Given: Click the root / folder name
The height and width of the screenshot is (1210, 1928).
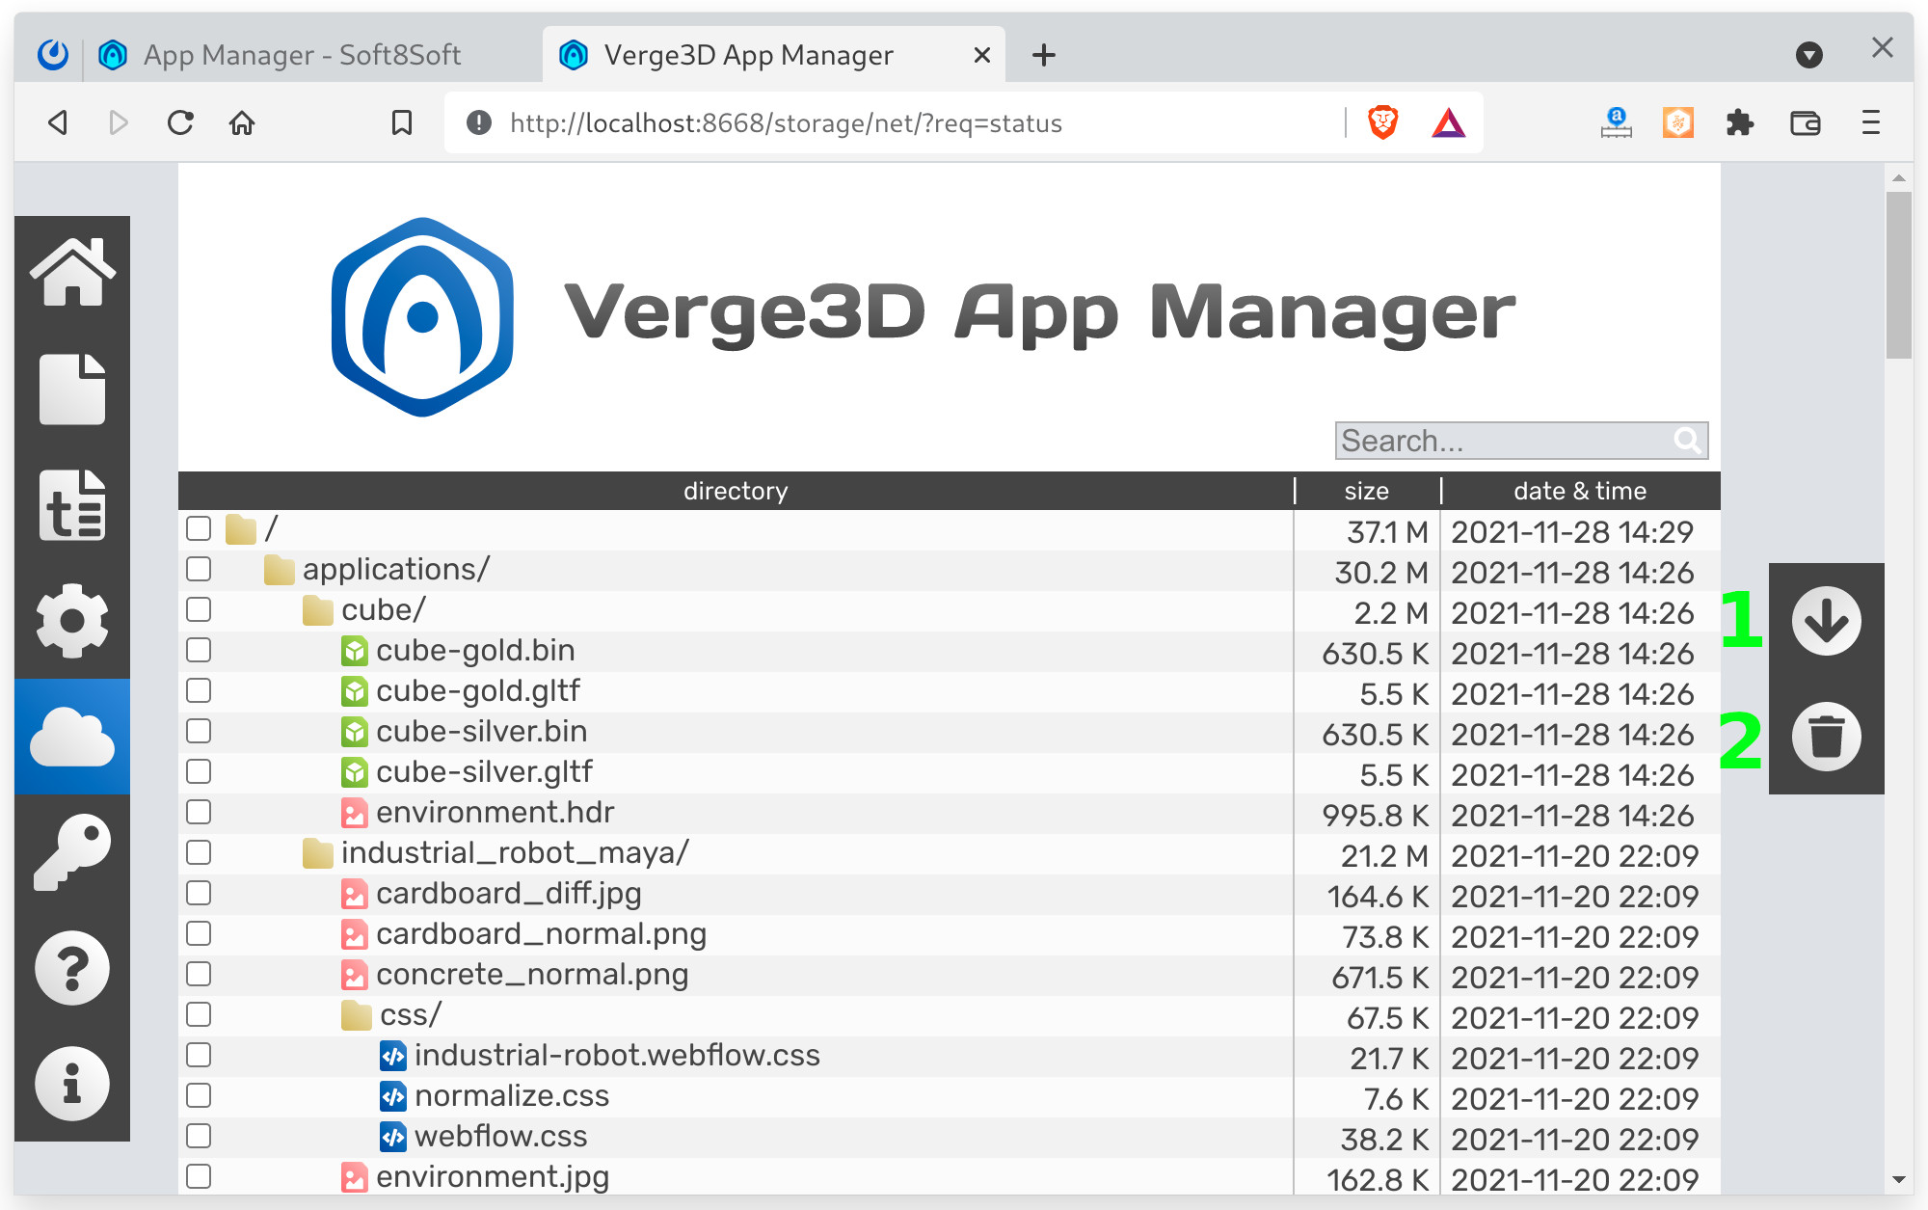Looking at the screenshot, I should coord(271,528).
